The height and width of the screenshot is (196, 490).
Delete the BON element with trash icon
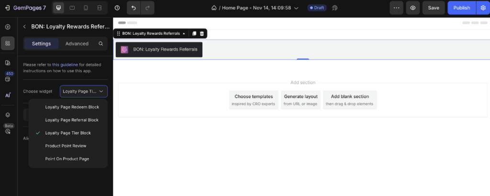click(202, 33)
